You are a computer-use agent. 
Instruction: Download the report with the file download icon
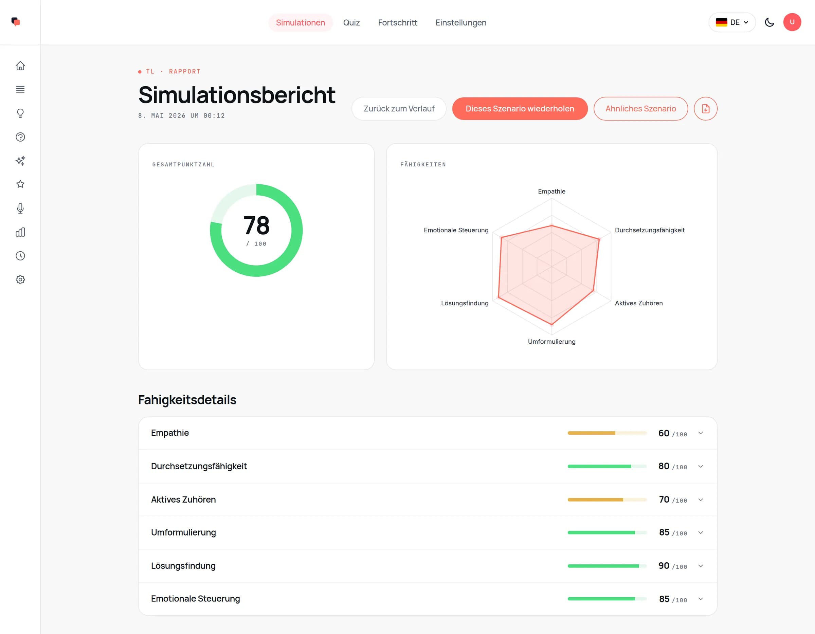coord(705,109)
